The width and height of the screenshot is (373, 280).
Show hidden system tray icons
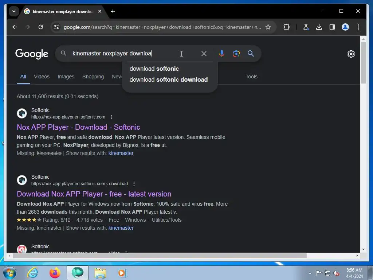(x=310, y=273)
